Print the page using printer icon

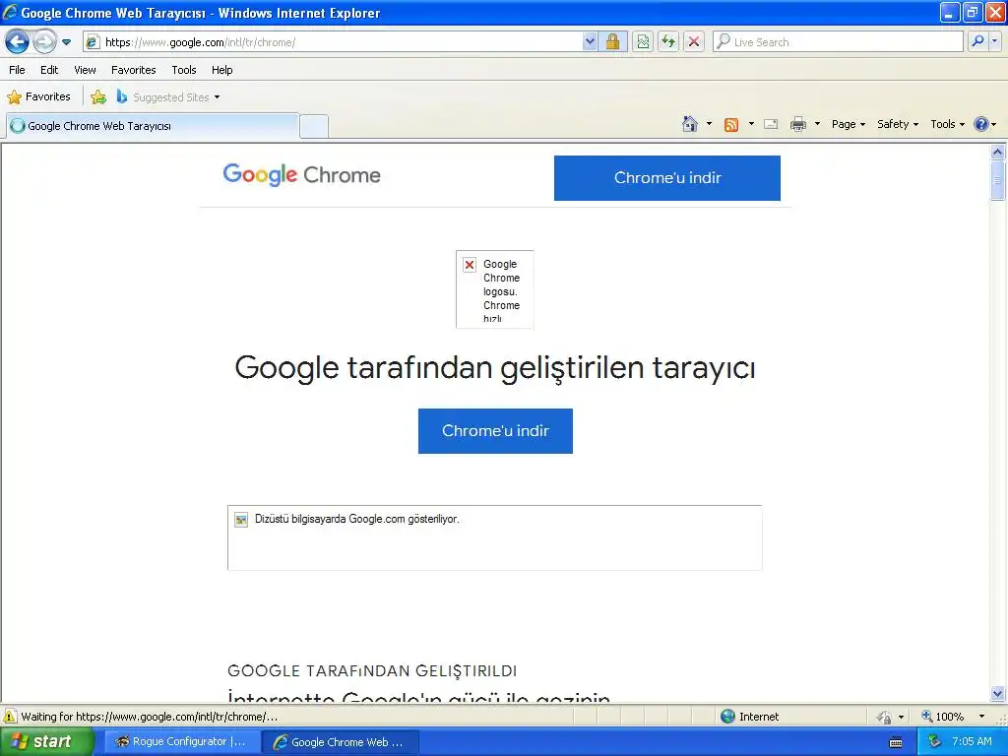pyautogui.click(x=797, y=124)
